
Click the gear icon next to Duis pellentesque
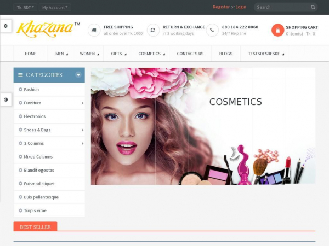point(20,197)
